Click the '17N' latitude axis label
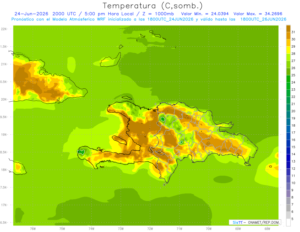The width and height of the screenshot is (300, 232). 4,205
